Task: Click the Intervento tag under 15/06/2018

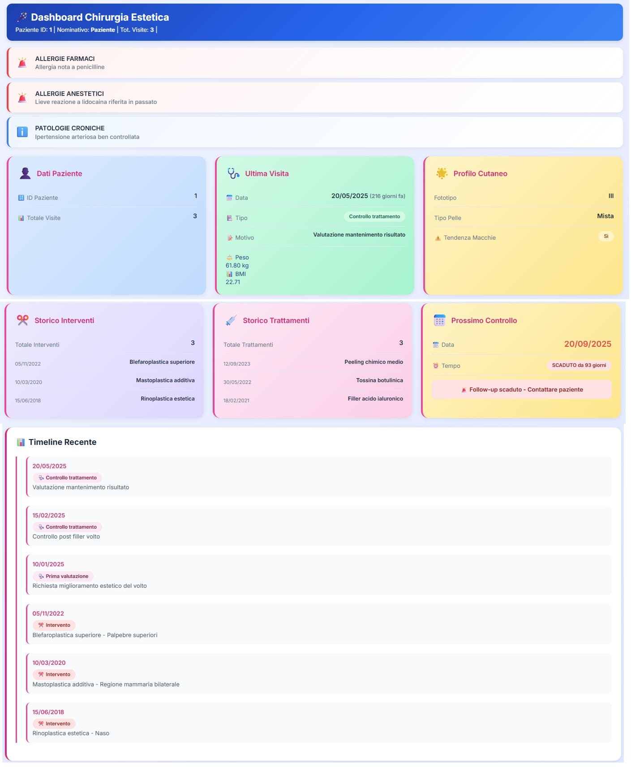Action: [x=54, y=724]
